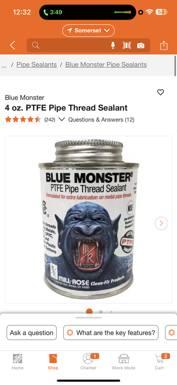Go to the Home tab
The width and height of the screenshot is (177, 385).
pos(18,362)
